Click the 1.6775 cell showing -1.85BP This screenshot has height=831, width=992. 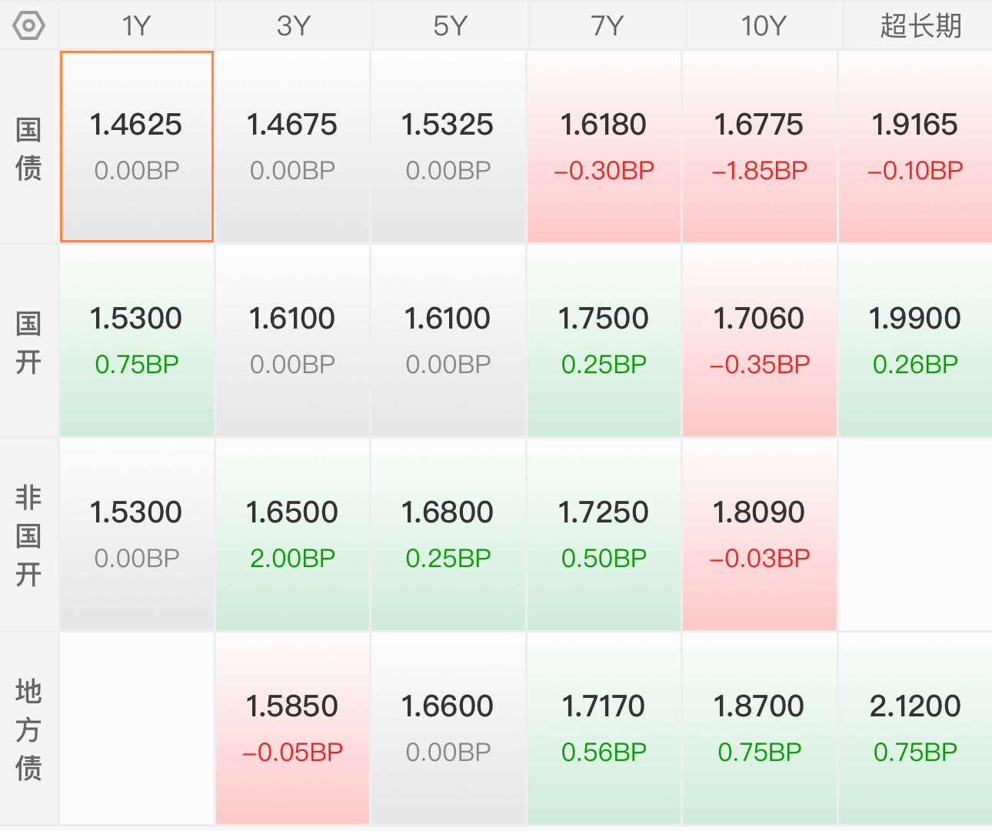(x=760, y=147)
